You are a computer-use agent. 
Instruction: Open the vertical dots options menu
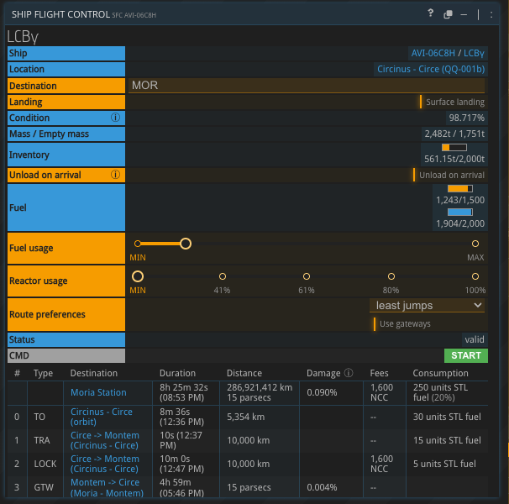point(491,14)
